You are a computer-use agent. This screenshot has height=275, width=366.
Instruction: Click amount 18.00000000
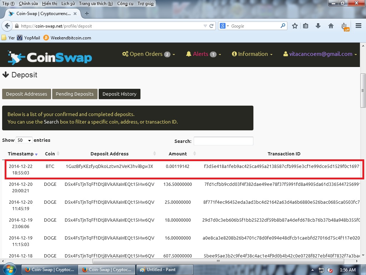pos(178,220)
